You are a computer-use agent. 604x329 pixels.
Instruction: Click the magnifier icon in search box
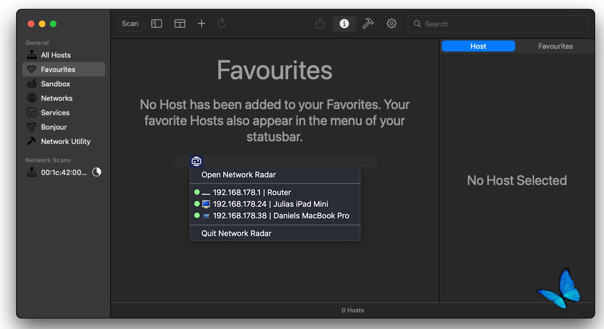click(417, 23)
